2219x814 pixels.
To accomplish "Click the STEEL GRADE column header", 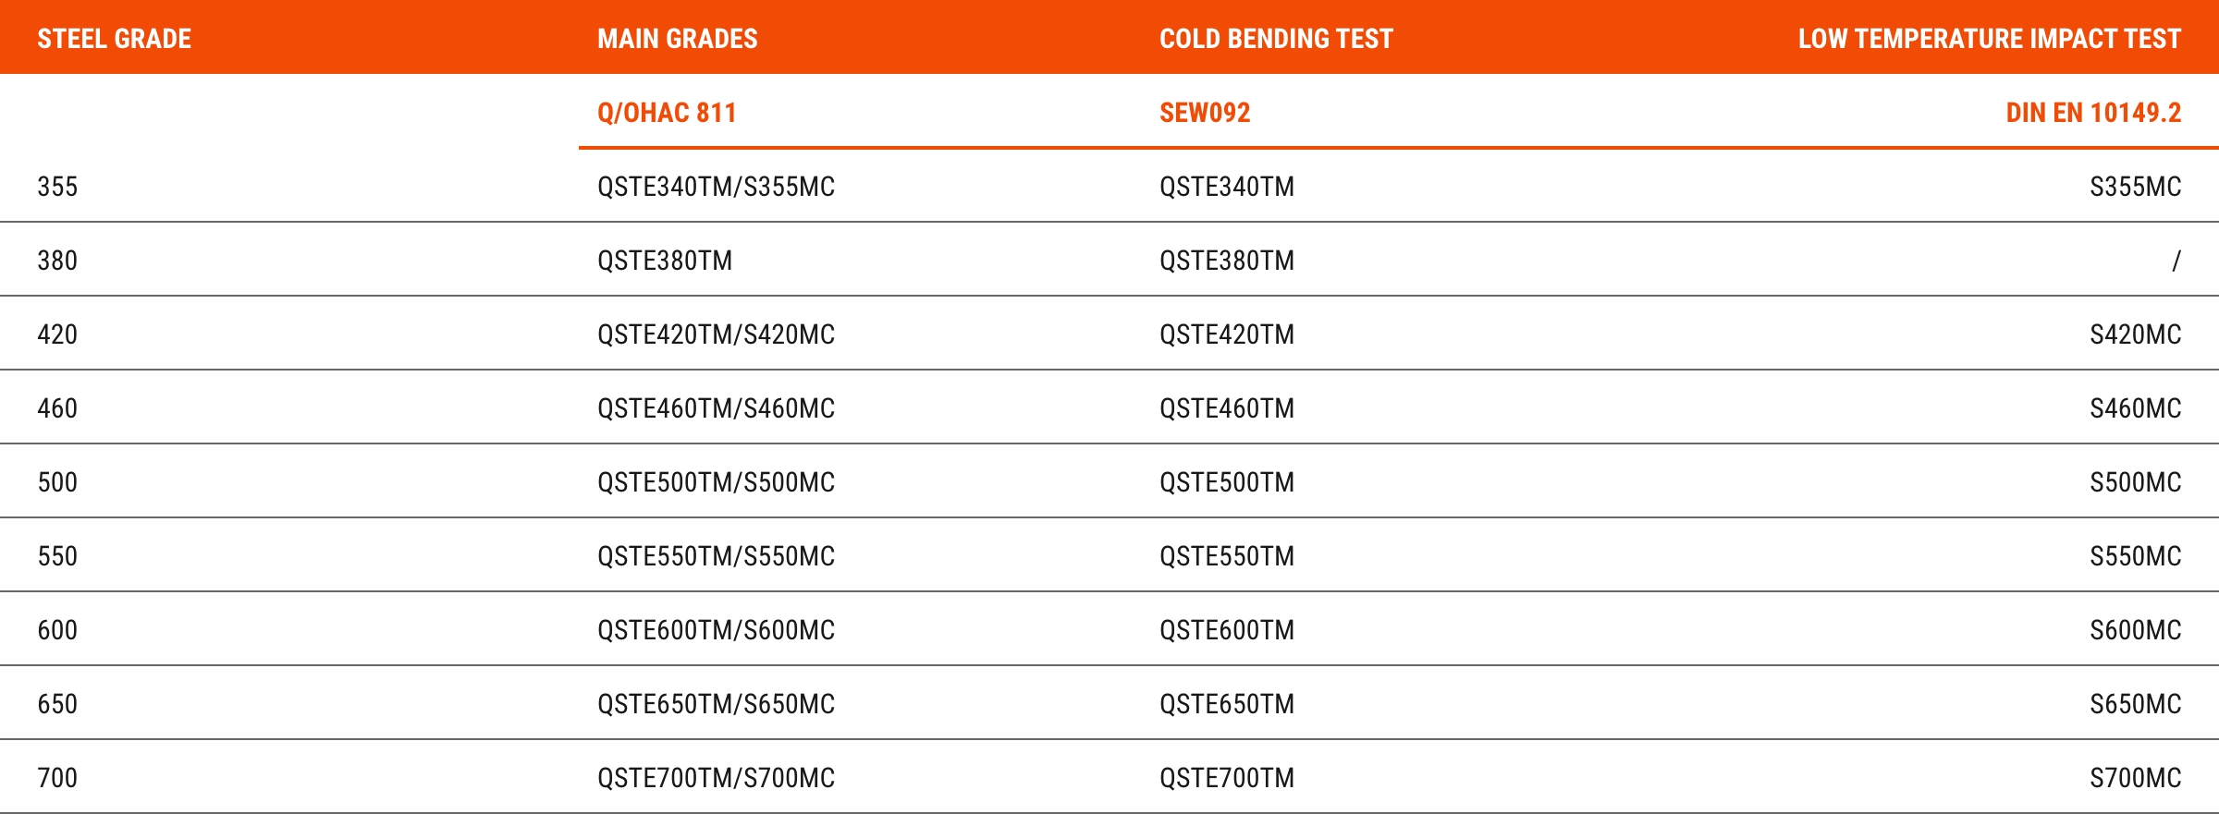I will [x=114, y=39].
